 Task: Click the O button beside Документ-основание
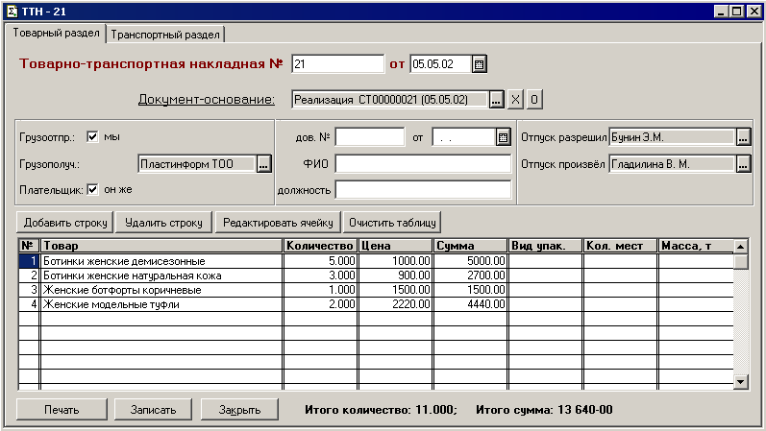point(534,99)
